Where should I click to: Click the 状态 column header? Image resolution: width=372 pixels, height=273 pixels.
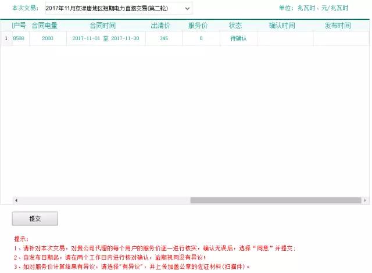[235, 26]
